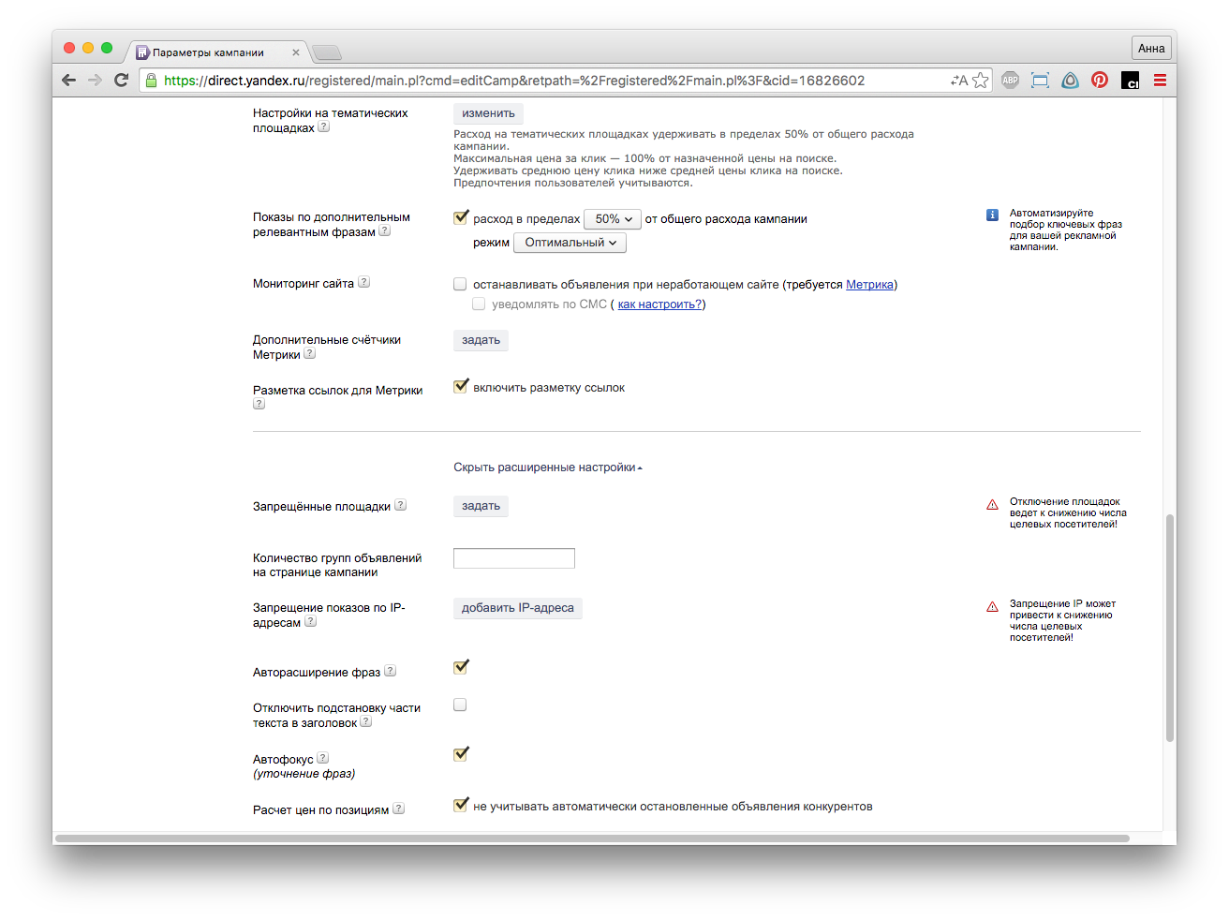Collapse Скрыть расширенные настройки section
Screen dimensions: 1229x920
tap(547, 467)
